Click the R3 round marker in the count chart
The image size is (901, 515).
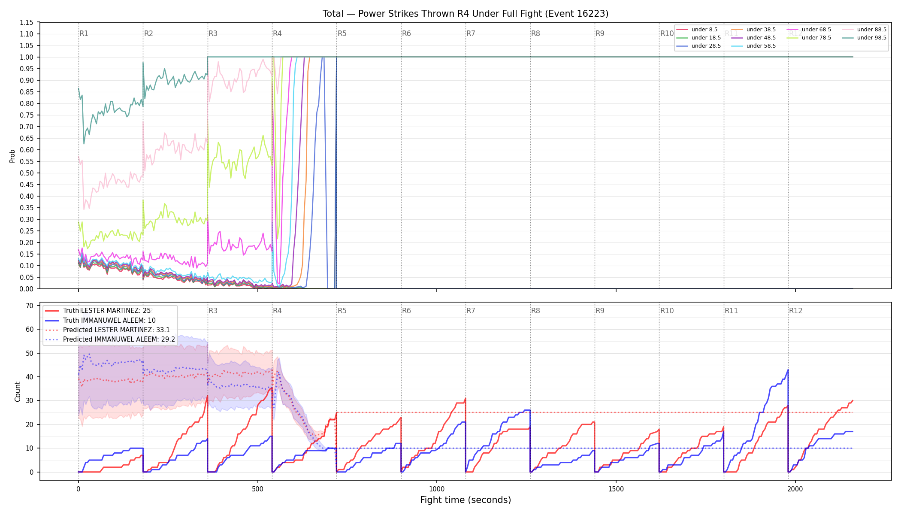pos(213,311)
